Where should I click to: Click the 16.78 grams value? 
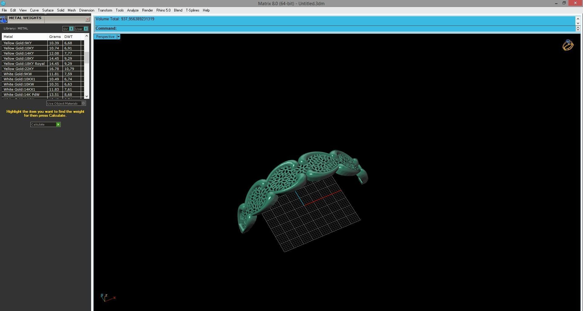pyautogui.click(x=54, y=69)
